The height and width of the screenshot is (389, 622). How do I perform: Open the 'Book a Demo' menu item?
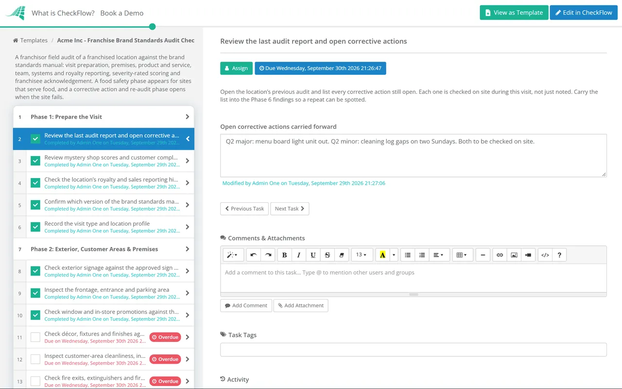pos(122,13)
